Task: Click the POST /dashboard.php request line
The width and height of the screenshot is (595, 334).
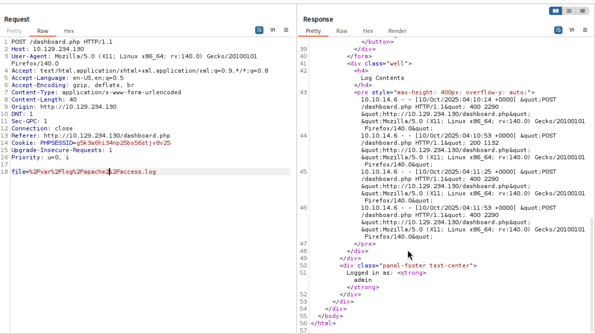Action: [x=62, y=42]
